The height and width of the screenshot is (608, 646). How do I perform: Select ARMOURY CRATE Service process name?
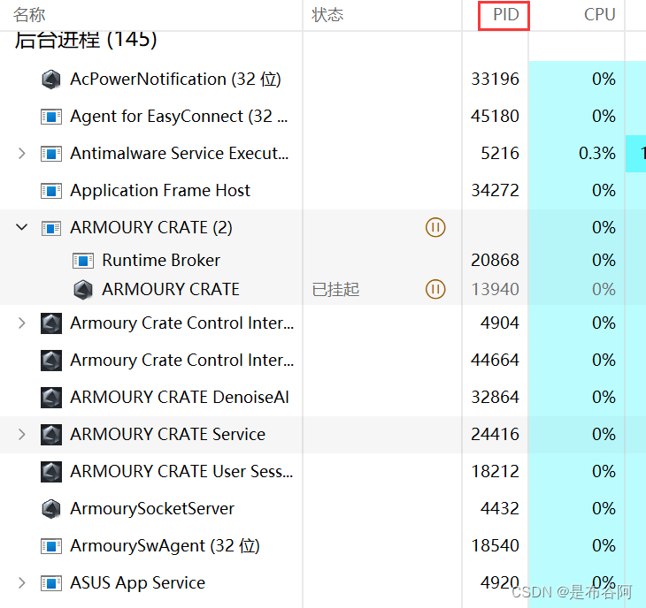point(167,435)
